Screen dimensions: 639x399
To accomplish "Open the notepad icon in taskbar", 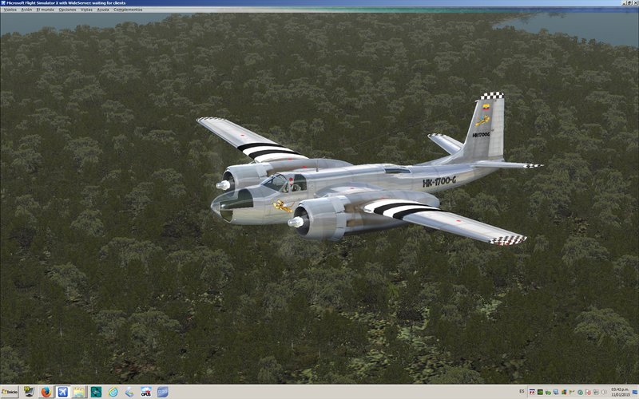I will click(79, 392).
